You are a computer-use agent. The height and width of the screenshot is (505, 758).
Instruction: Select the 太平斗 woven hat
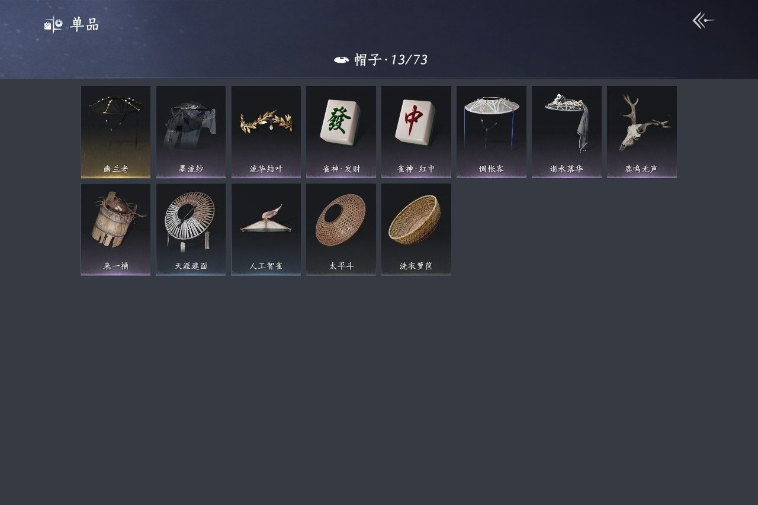[x=341, y=229]
